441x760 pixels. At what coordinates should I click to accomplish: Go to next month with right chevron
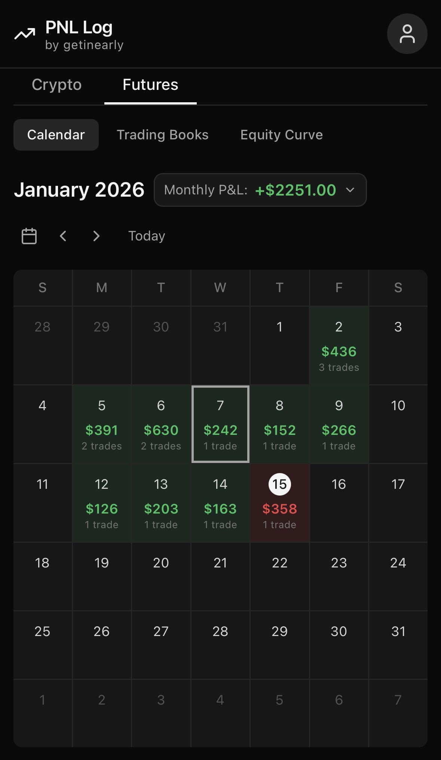[96, 236]
